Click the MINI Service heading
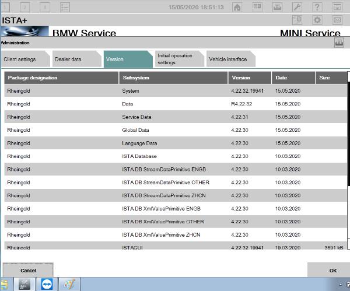Screen dimensions: 350x291 [310, 33]
